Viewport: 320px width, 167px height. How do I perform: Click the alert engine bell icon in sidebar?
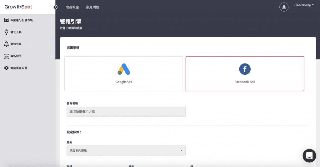[6, 44]
